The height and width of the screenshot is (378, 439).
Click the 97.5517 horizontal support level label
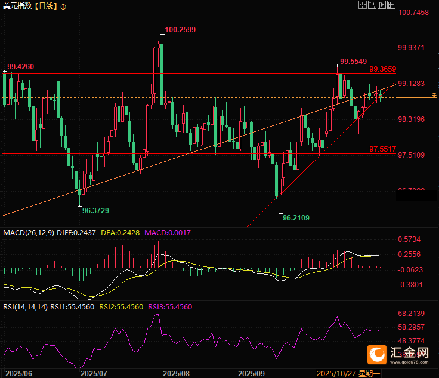click(x=383, y=149)
